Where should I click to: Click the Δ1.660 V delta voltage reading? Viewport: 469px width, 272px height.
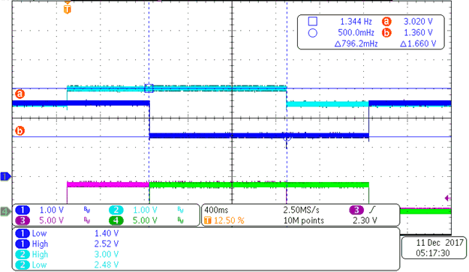tap(418, 43)
